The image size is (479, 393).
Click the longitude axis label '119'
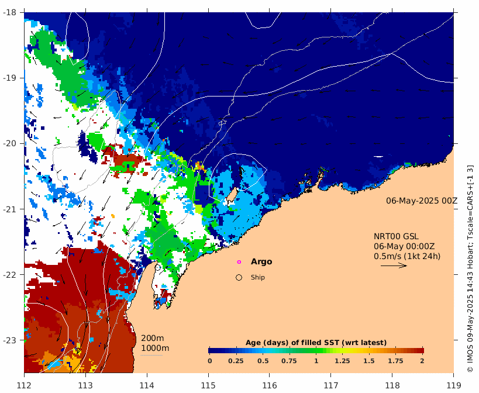coord(453,385)
